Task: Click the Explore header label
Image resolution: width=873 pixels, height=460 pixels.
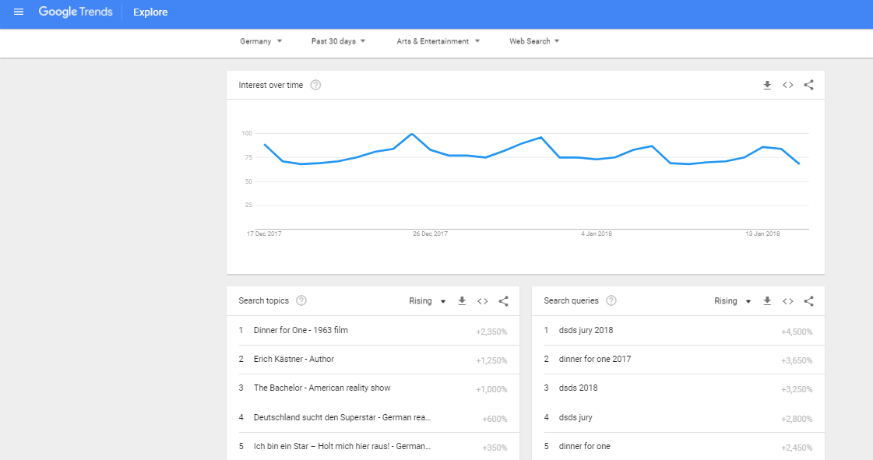Action: 150,12
